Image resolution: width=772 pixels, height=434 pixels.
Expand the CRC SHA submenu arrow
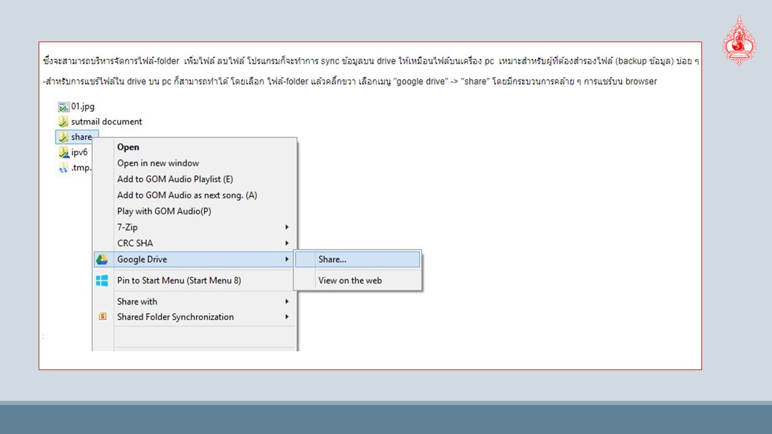pyautogui.click(x=287, y=243)
